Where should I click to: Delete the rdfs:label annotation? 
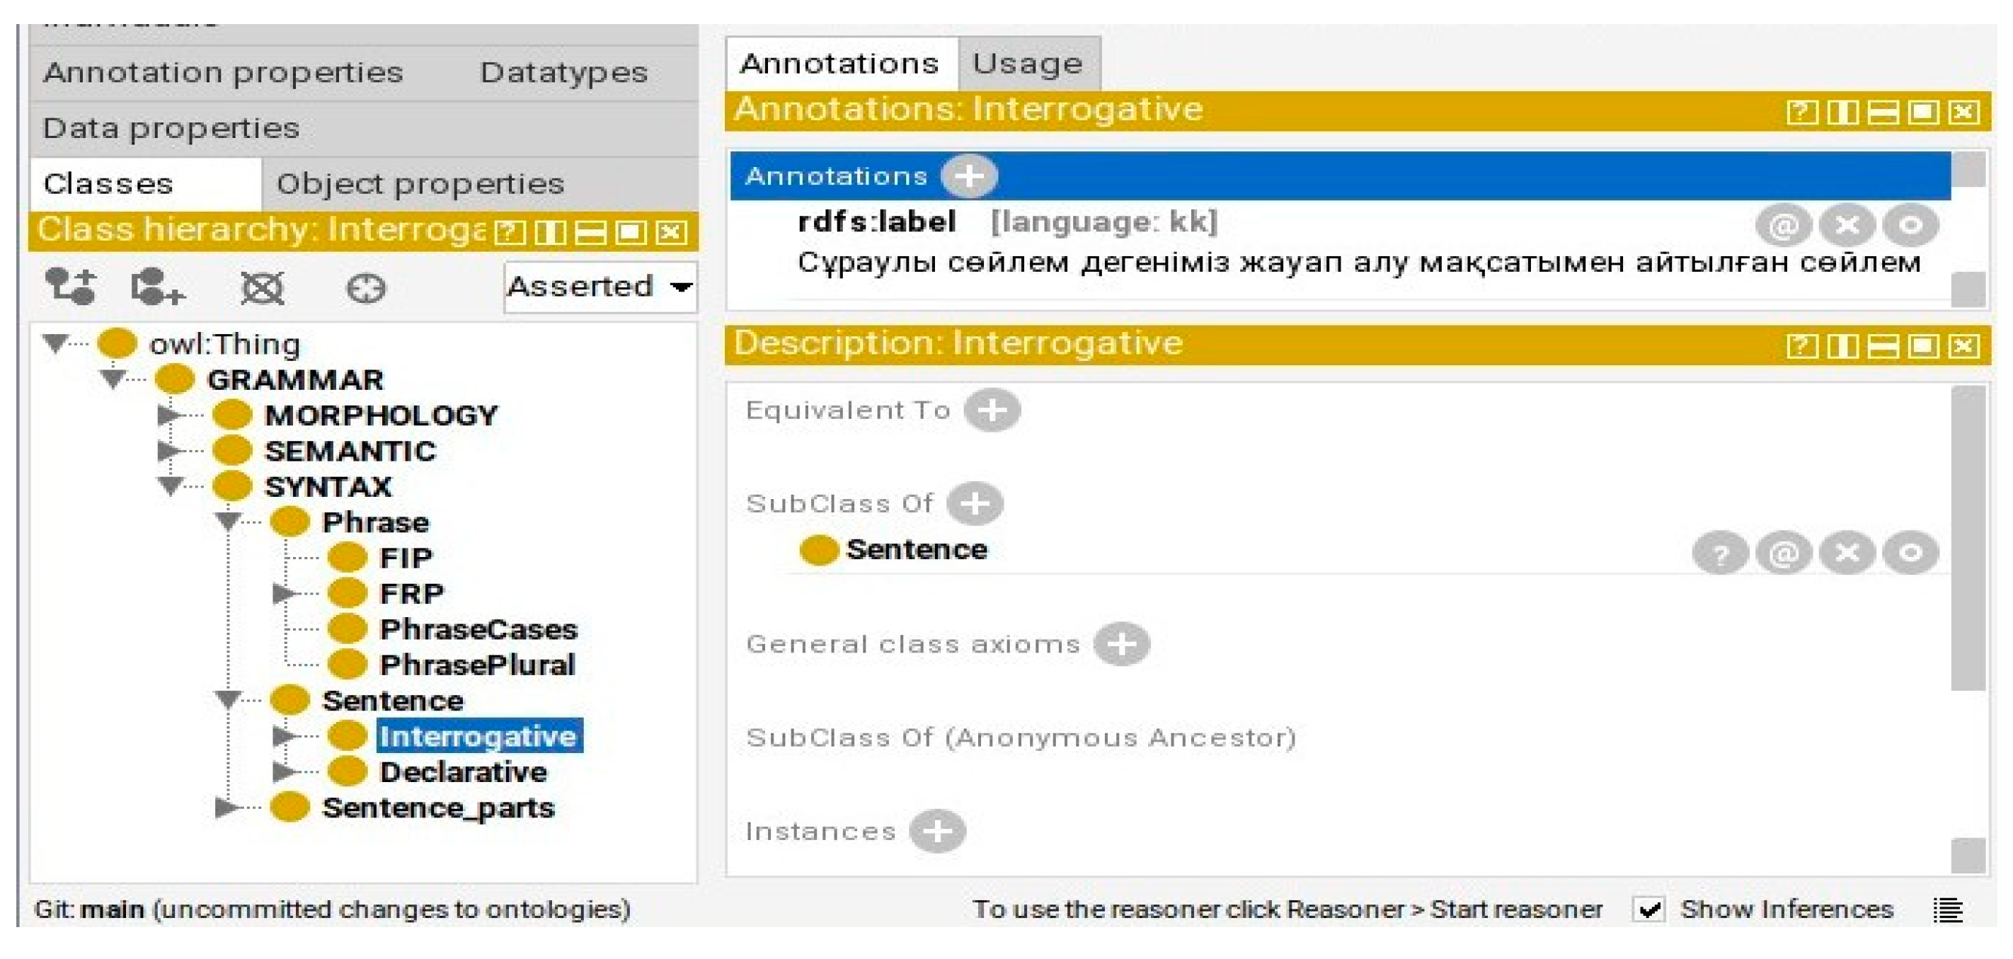(x=1847, y=225)
